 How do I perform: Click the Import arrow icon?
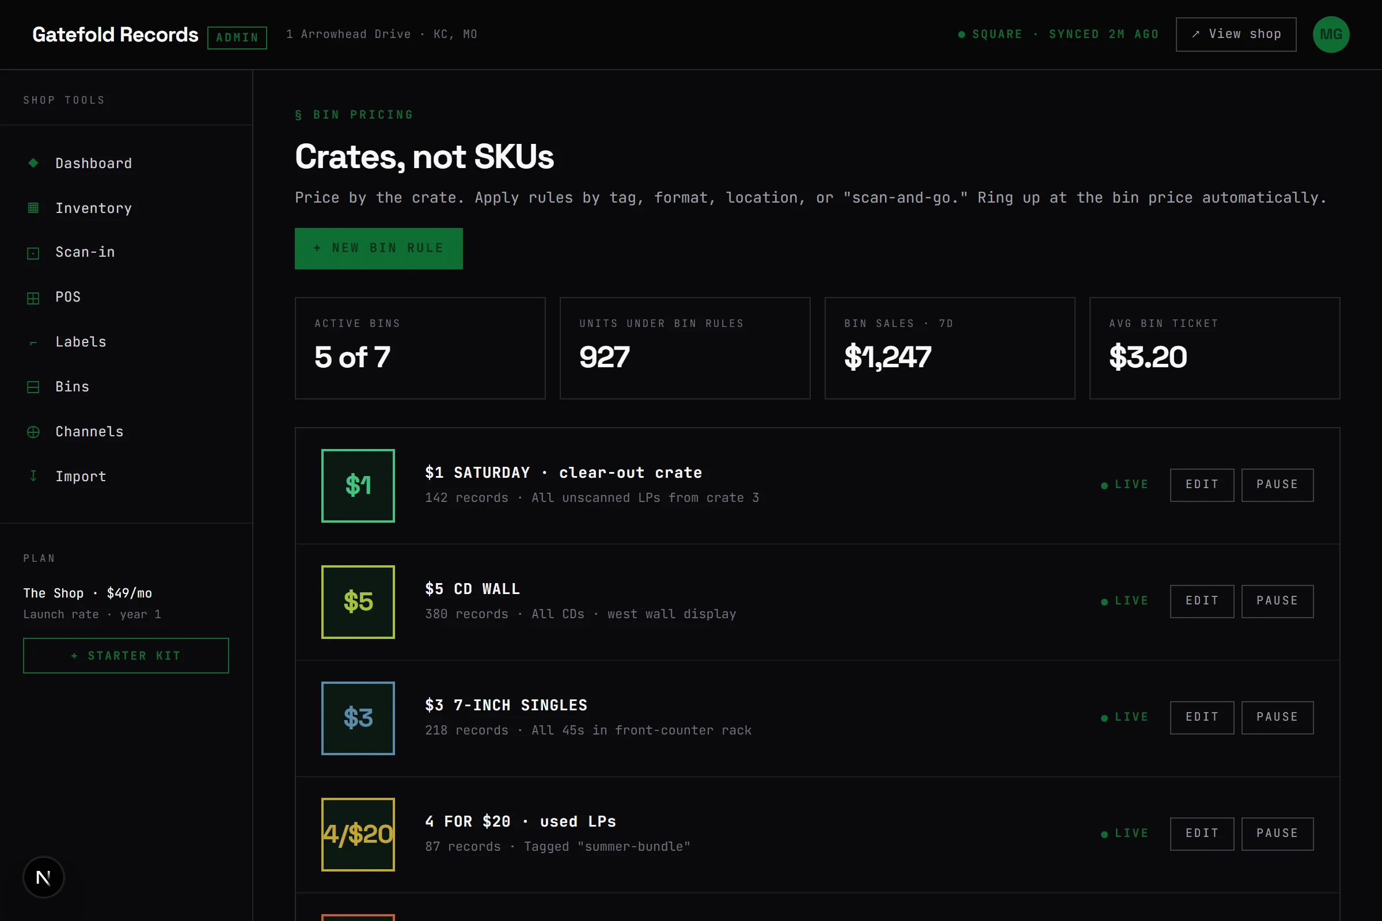[x=33, y=476]
